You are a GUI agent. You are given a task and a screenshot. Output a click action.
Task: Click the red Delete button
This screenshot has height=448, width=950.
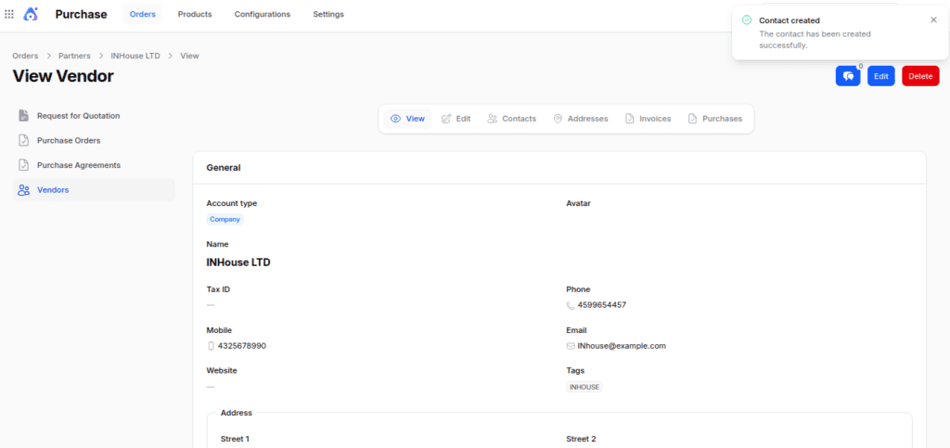(x=920, y=76)
